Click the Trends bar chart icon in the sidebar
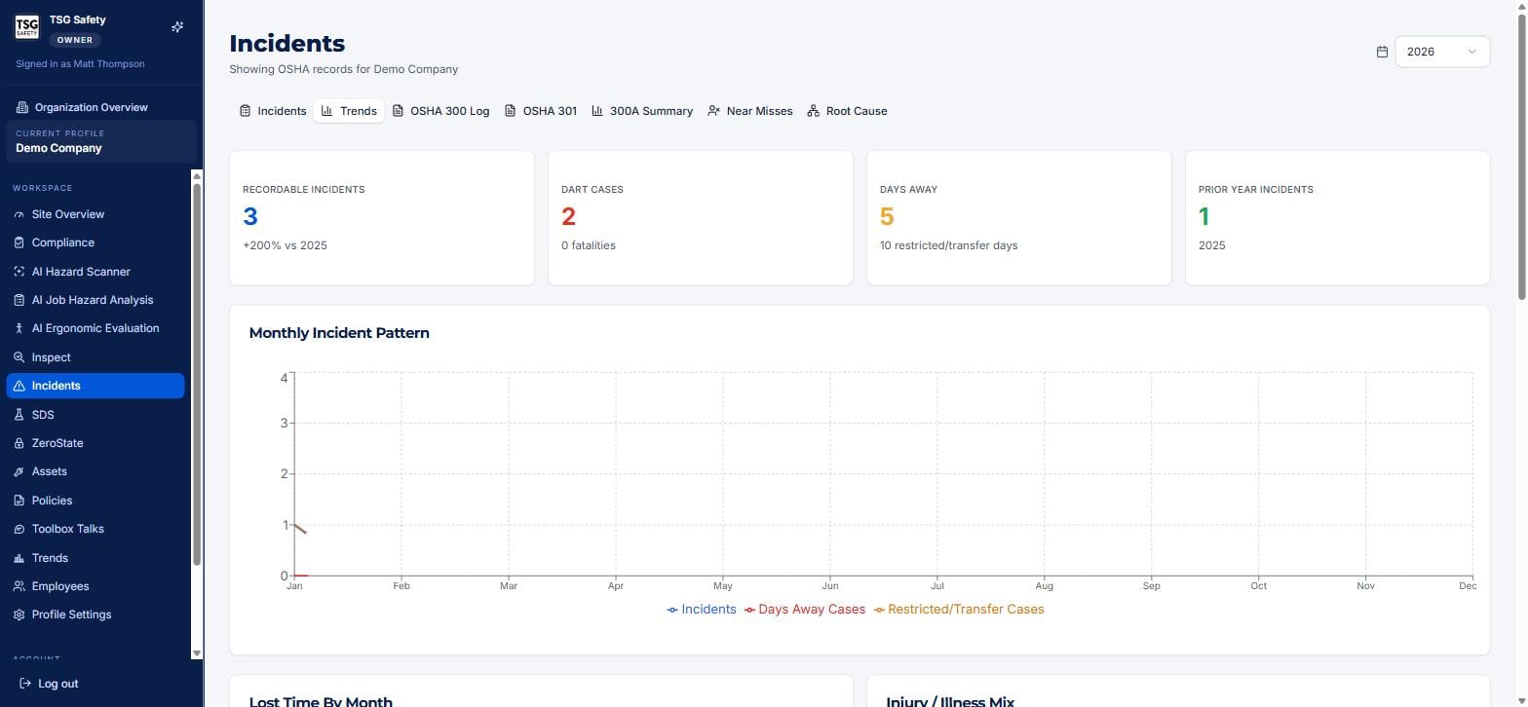 point(19,558)
